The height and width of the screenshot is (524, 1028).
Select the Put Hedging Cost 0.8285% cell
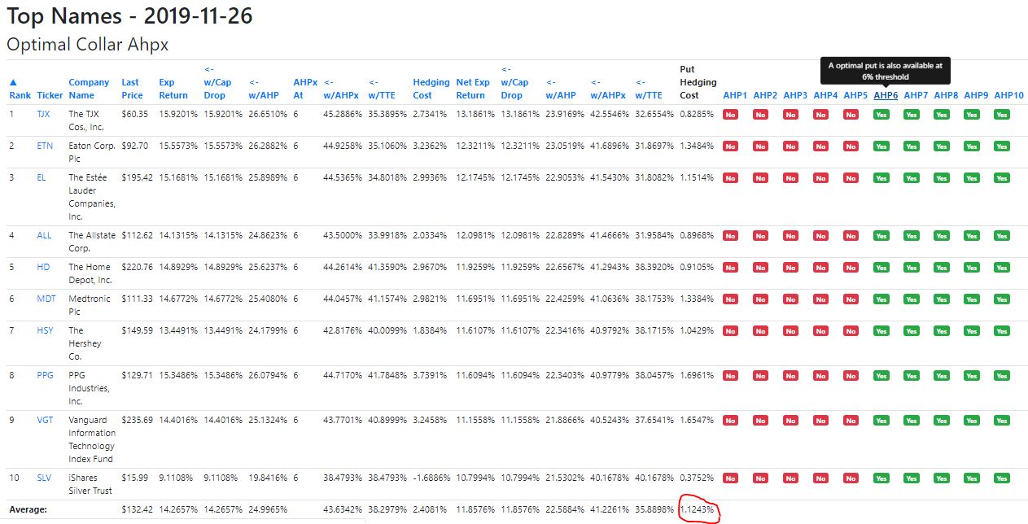[697, 114]
